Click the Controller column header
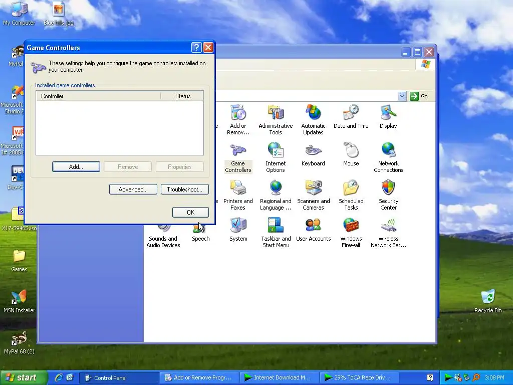 [98, 96]
